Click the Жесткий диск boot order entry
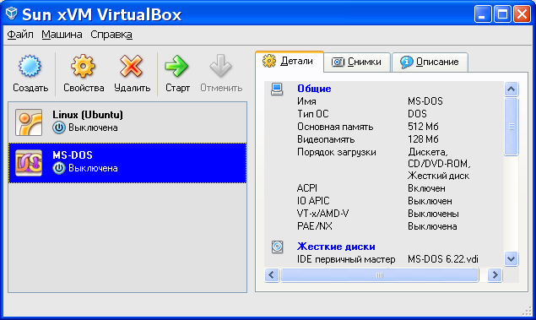 point(438,176)
